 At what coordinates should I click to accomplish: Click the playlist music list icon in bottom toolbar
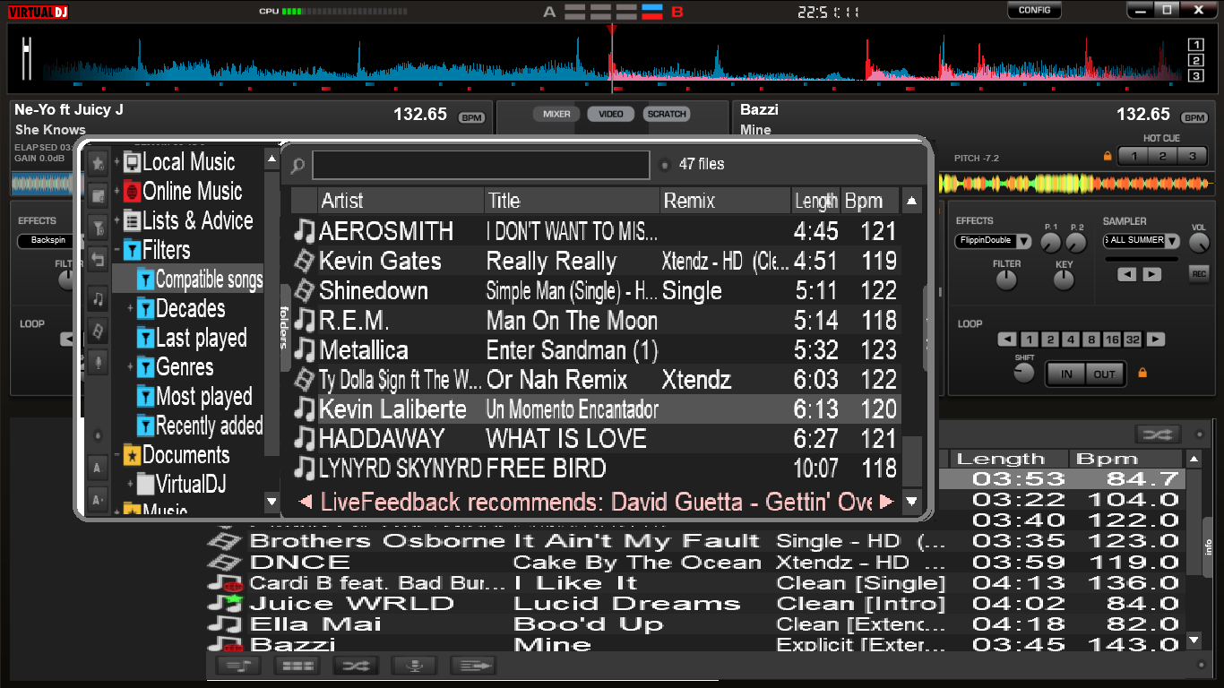click(x=238, y=666)
